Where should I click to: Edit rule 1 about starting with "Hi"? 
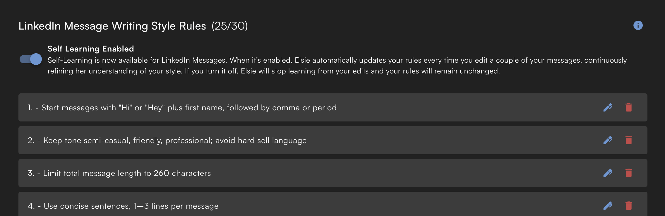tap(608, 107)
